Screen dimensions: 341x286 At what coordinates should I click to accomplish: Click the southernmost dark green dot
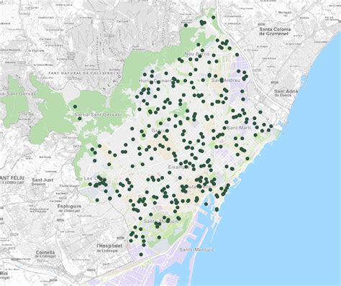point(141,254)
